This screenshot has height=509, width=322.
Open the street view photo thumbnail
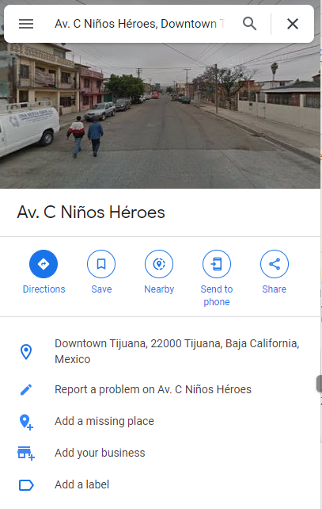pos(160,115)
